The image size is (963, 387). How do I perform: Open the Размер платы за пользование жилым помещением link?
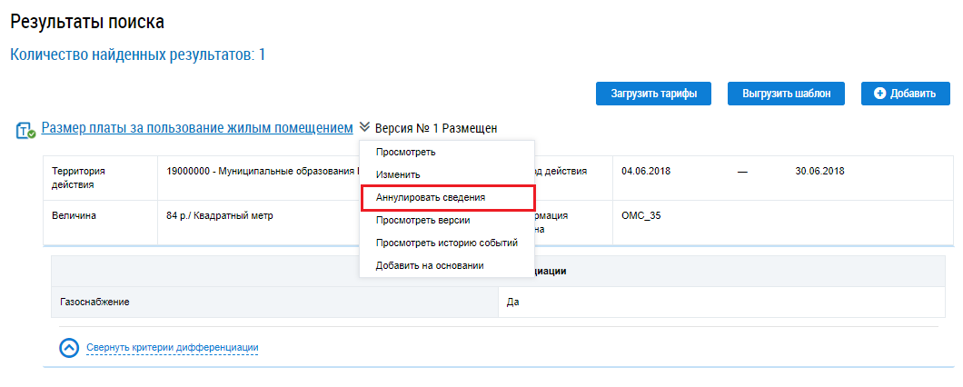pos(197,128)
